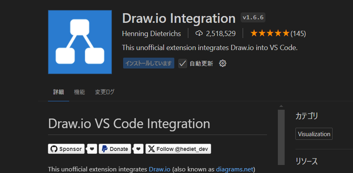The image size is (353, 173).
Task: Click heart badge next to Sponsor
Action: tap(92, 149)
